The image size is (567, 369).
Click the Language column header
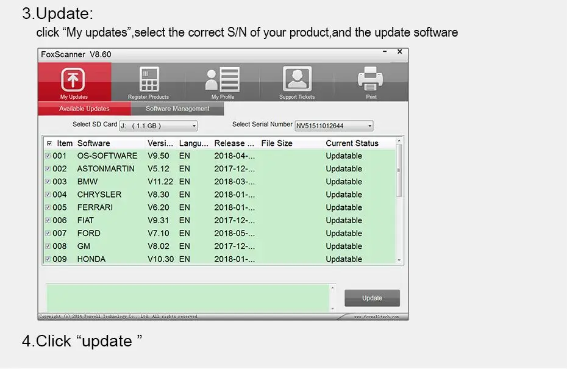193,143
